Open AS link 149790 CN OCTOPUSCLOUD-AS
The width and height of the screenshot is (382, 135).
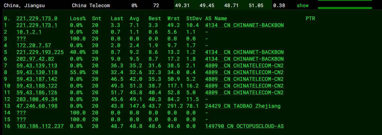pyautogui.click(x=244, y=126)
